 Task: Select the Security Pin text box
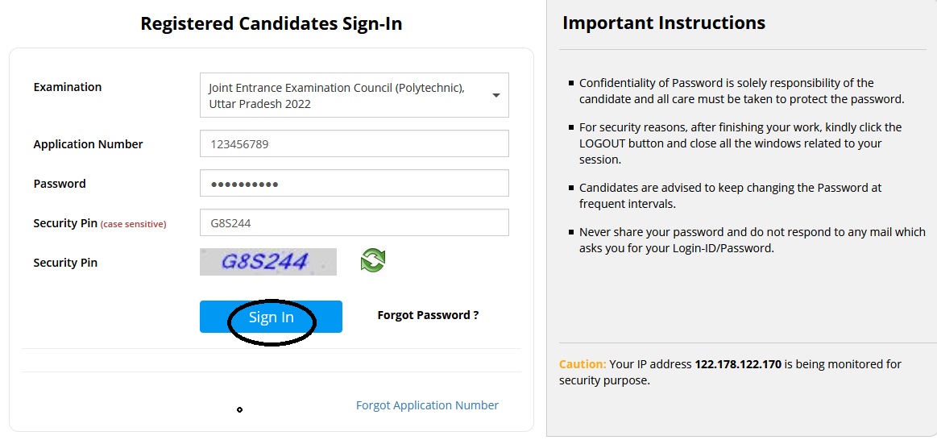(x=354, y=223)
